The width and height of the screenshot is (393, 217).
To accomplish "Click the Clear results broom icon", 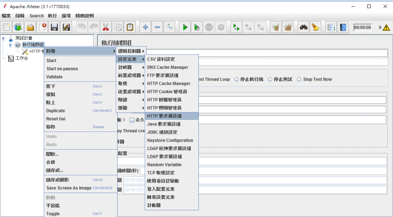I will (276, 27).
